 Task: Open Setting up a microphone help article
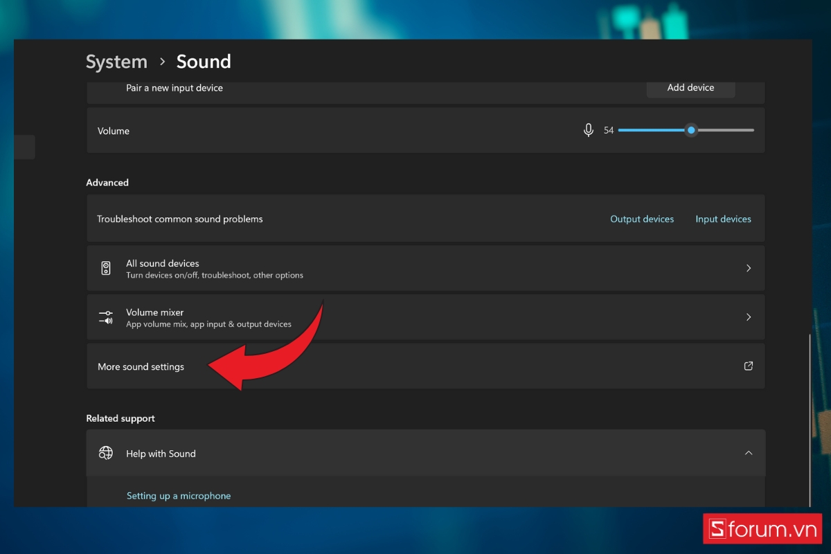(178, 495)
